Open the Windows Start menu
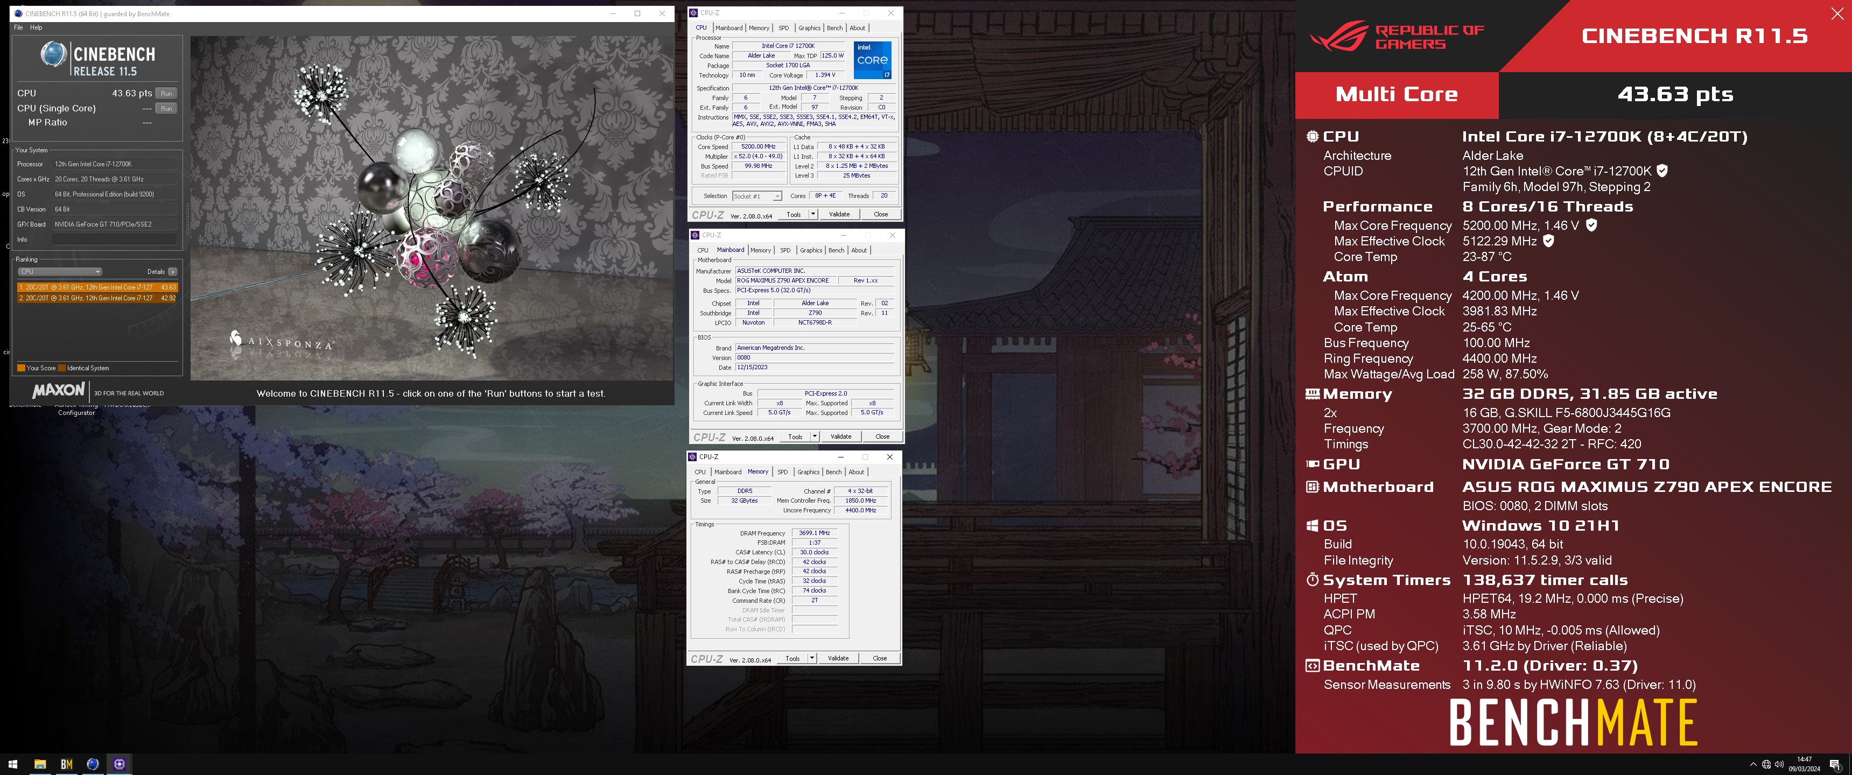1852x775 pixels. [13, 764]
